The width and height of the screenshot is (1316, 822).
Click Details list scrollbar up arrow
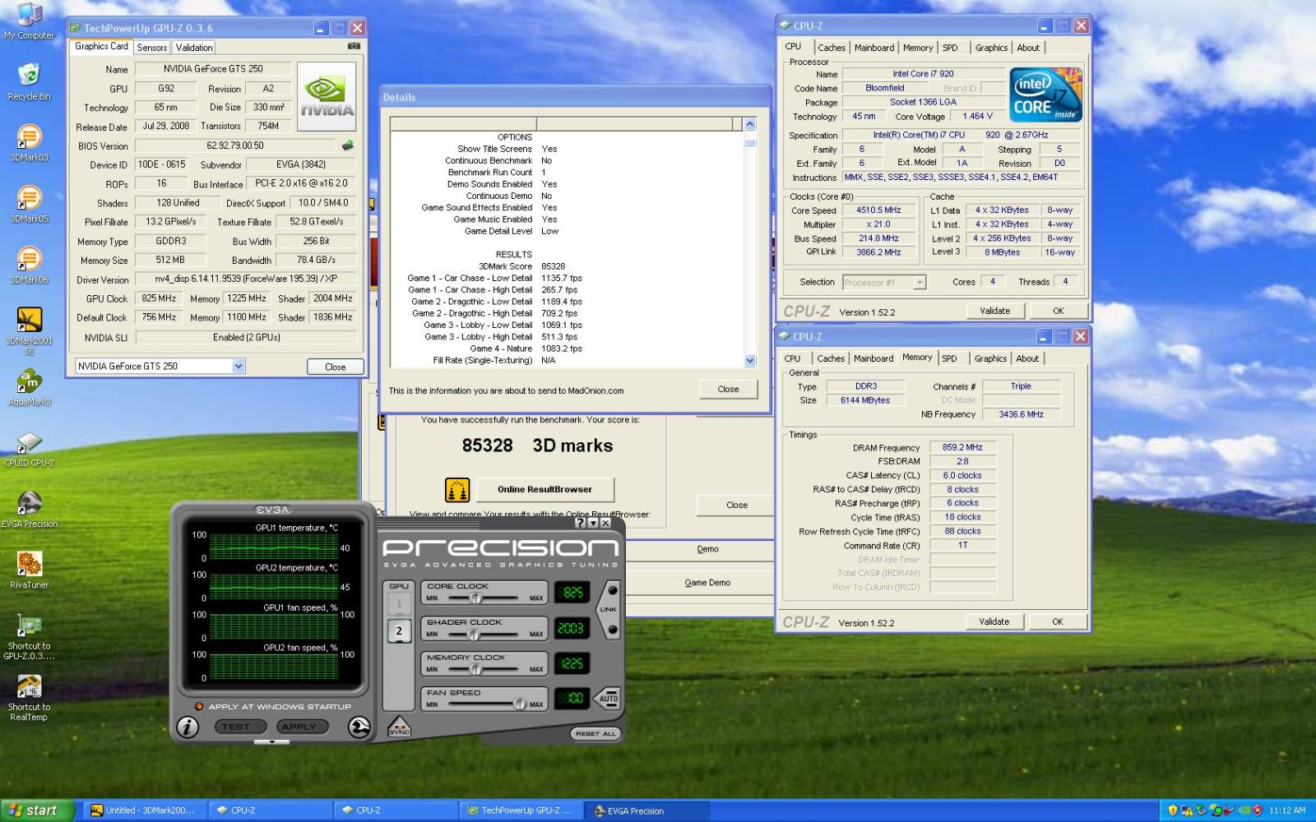click(x=749, y=124)
